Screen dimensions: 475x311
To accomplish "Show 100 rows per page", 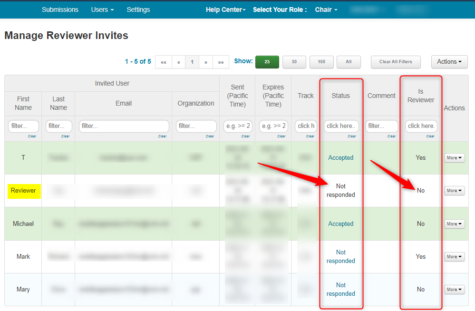I will (x=321, y=62).
